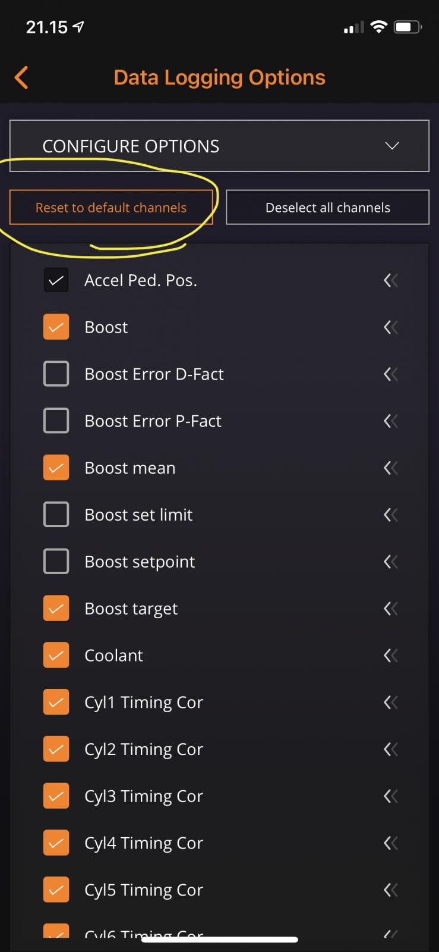Click double chevron beside Boost setpoint
Viewport: 439px width, 952px height.
[x=390, y=562]
